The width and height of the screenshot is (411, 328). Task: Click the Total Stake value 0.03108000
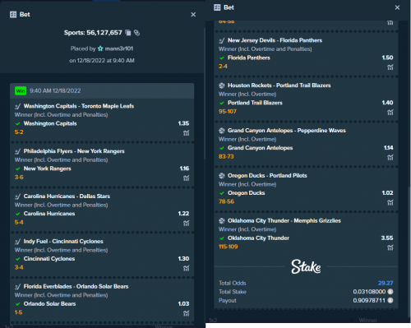pyautogui.click(x=369, y=292)
